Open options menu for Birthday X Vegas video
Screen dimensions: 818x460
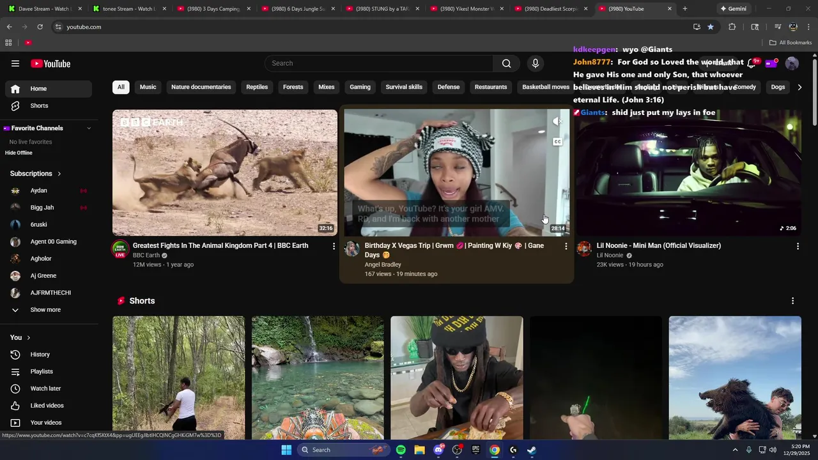coord(566,246)
